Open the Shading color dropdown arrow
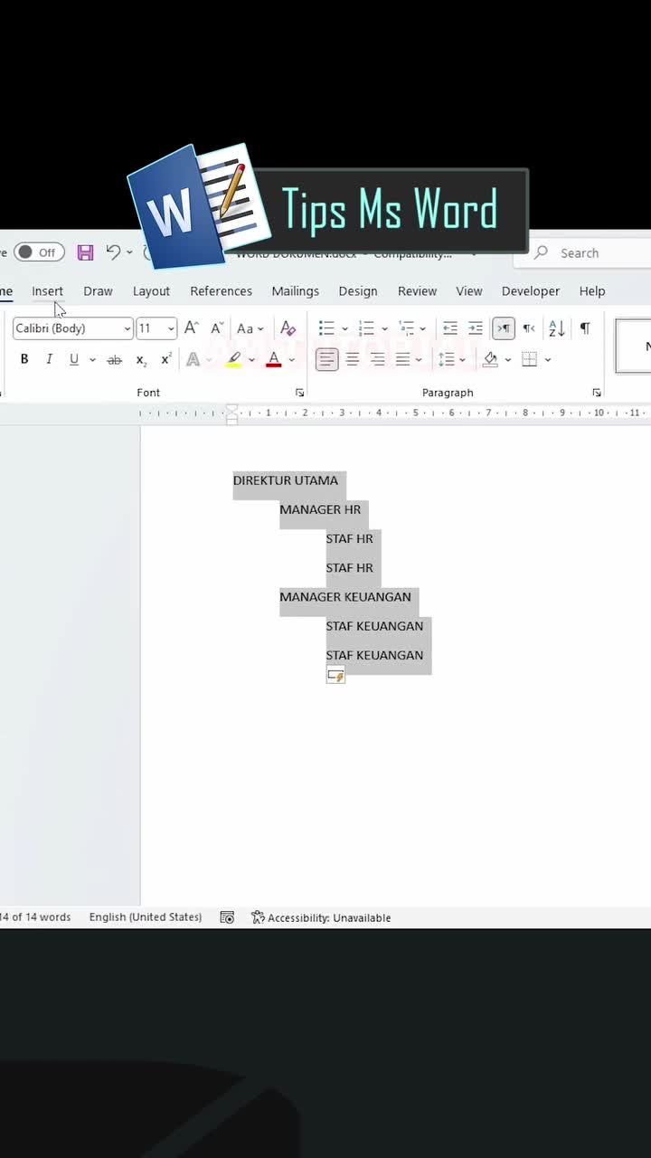The height and width of the screenshot is (1158, 651). pyautogui.click(x=508, y=360)
